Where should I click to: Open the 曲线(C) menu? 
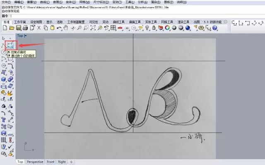coord(45,2)
